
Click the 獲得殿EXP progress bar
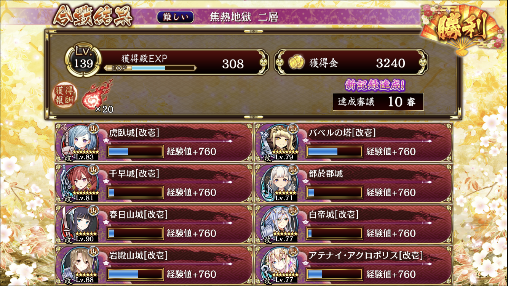(150, 68)
